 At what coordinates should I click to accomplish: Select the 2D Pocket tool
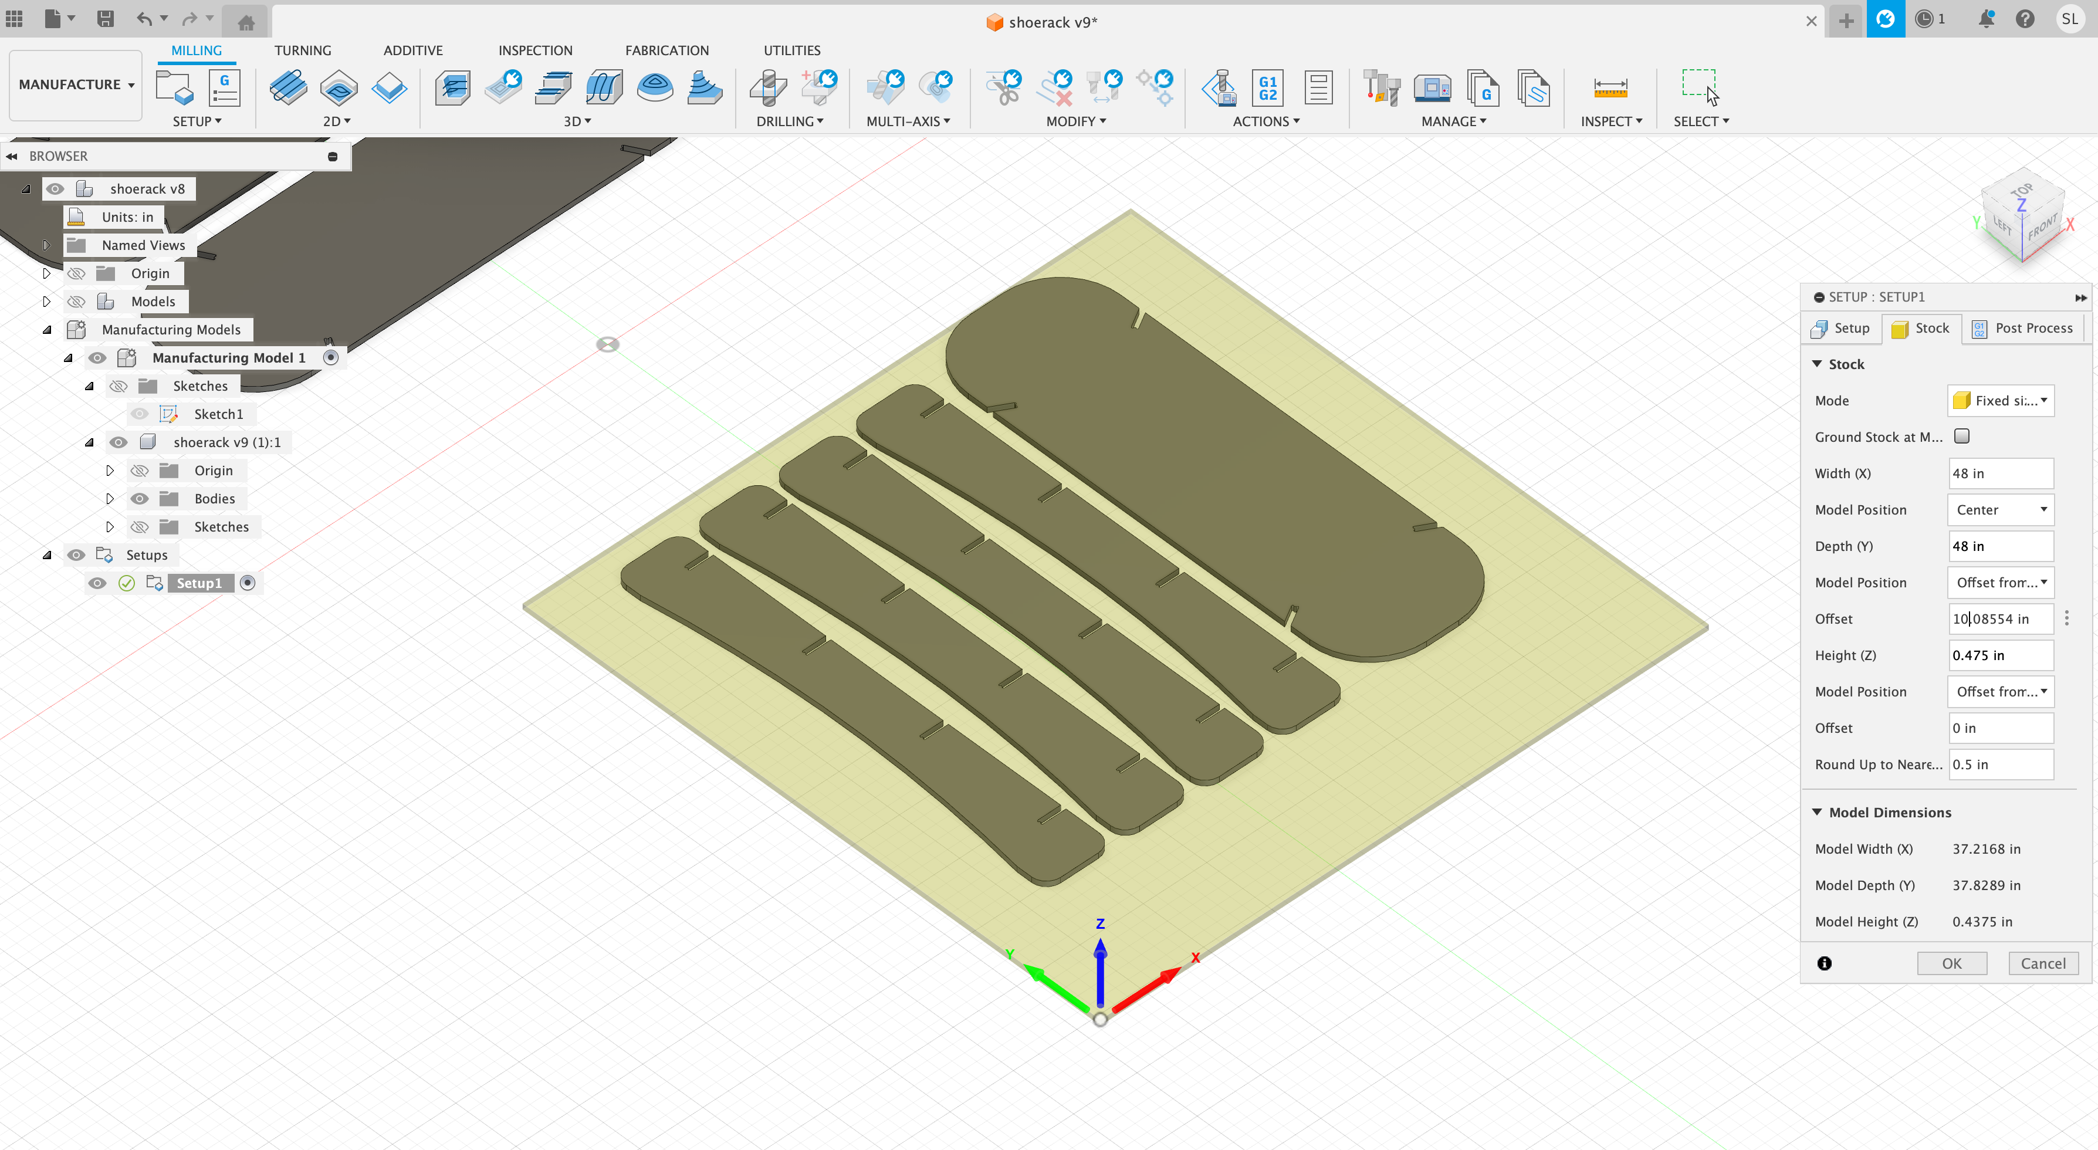(339, 87)
